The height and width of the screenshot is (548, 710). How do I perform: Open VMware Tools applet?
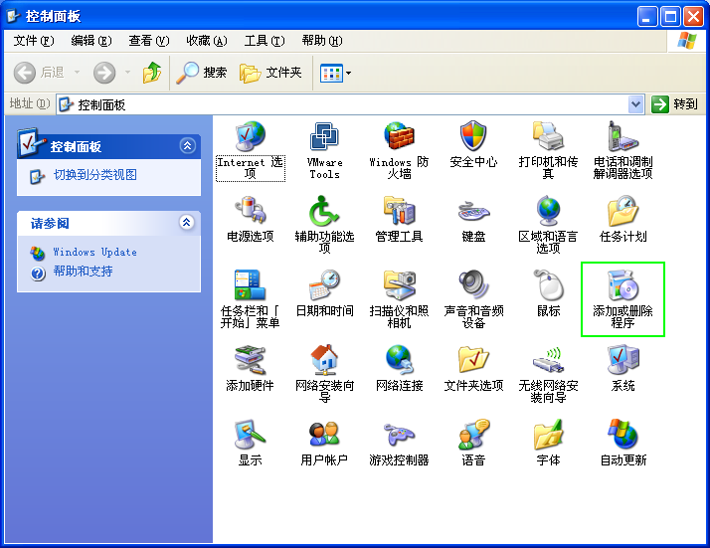pos(324,136)
